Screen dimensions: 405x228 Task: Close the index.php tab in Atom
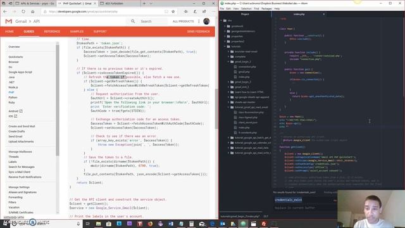pos(323,14)
